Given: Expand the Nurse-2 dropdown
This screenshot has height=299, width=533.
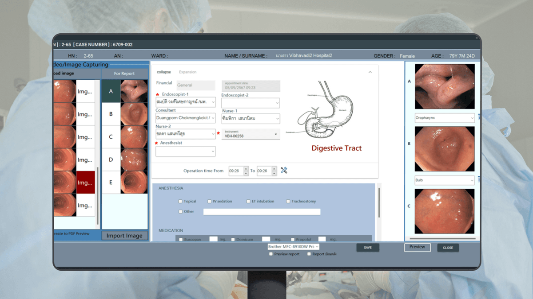Looking at the screenshot, I should [186, 134].
